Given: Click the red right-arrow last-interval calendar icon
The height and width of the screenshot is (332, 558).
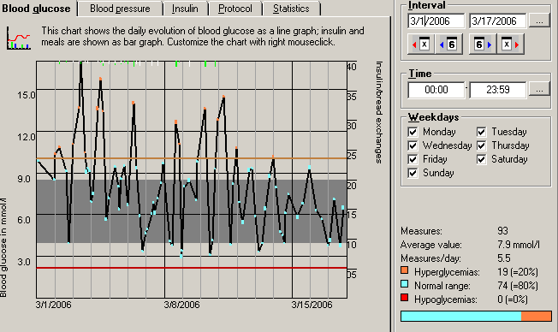Looking at the screenshot, I should click(510, 44).
